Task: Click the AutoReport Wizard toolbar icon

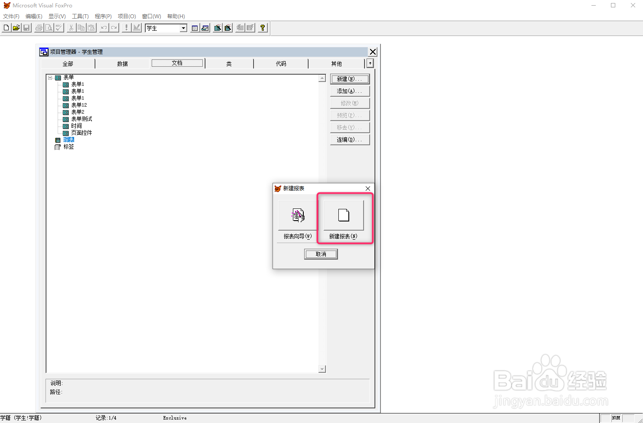Action: (250, 28)
